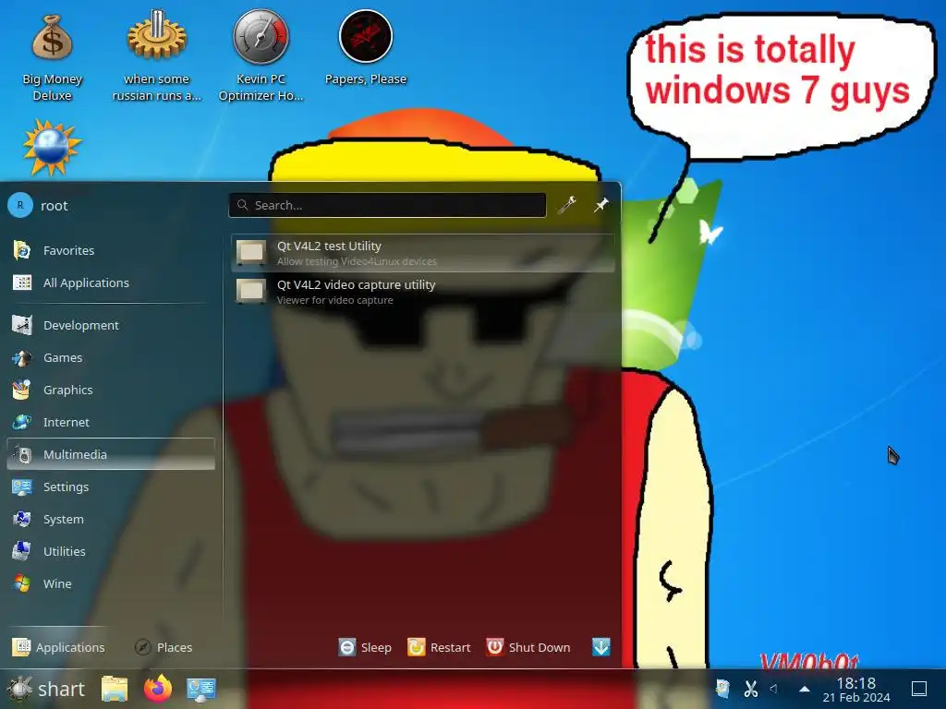This screenshot has height=709, width=946.
Task: Open the Internet category
Action: [x=111, y=422]
